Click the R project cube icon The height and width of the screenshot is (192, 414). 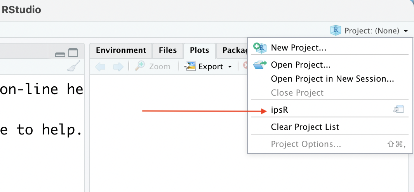tap(336, 30)
